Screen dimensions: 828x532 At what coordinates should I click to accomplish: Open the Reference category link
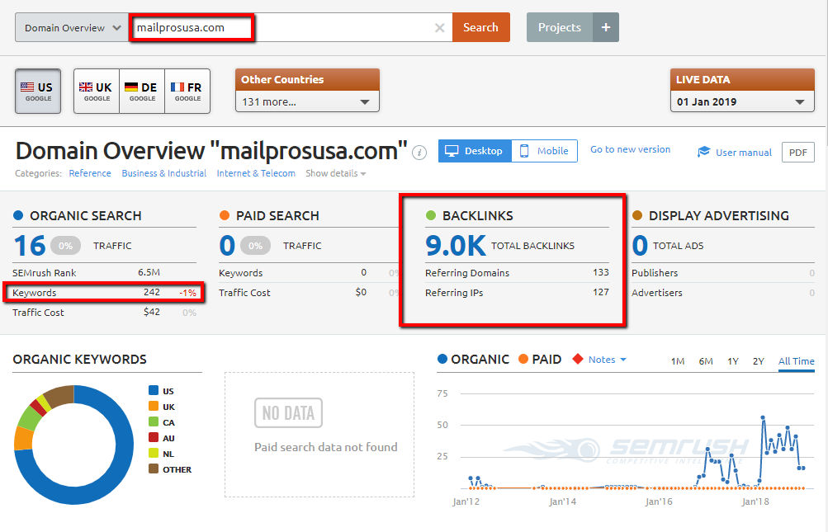click(90, 173)
